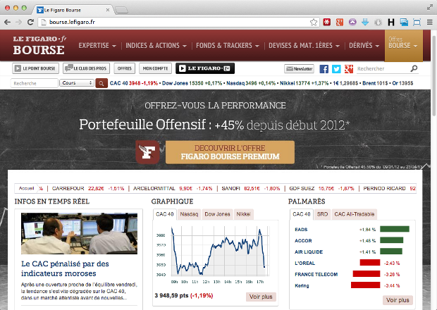
Task: Expand the DEVISES & MAT. 1ÈRES menu
Action: [x=304, y=45]
